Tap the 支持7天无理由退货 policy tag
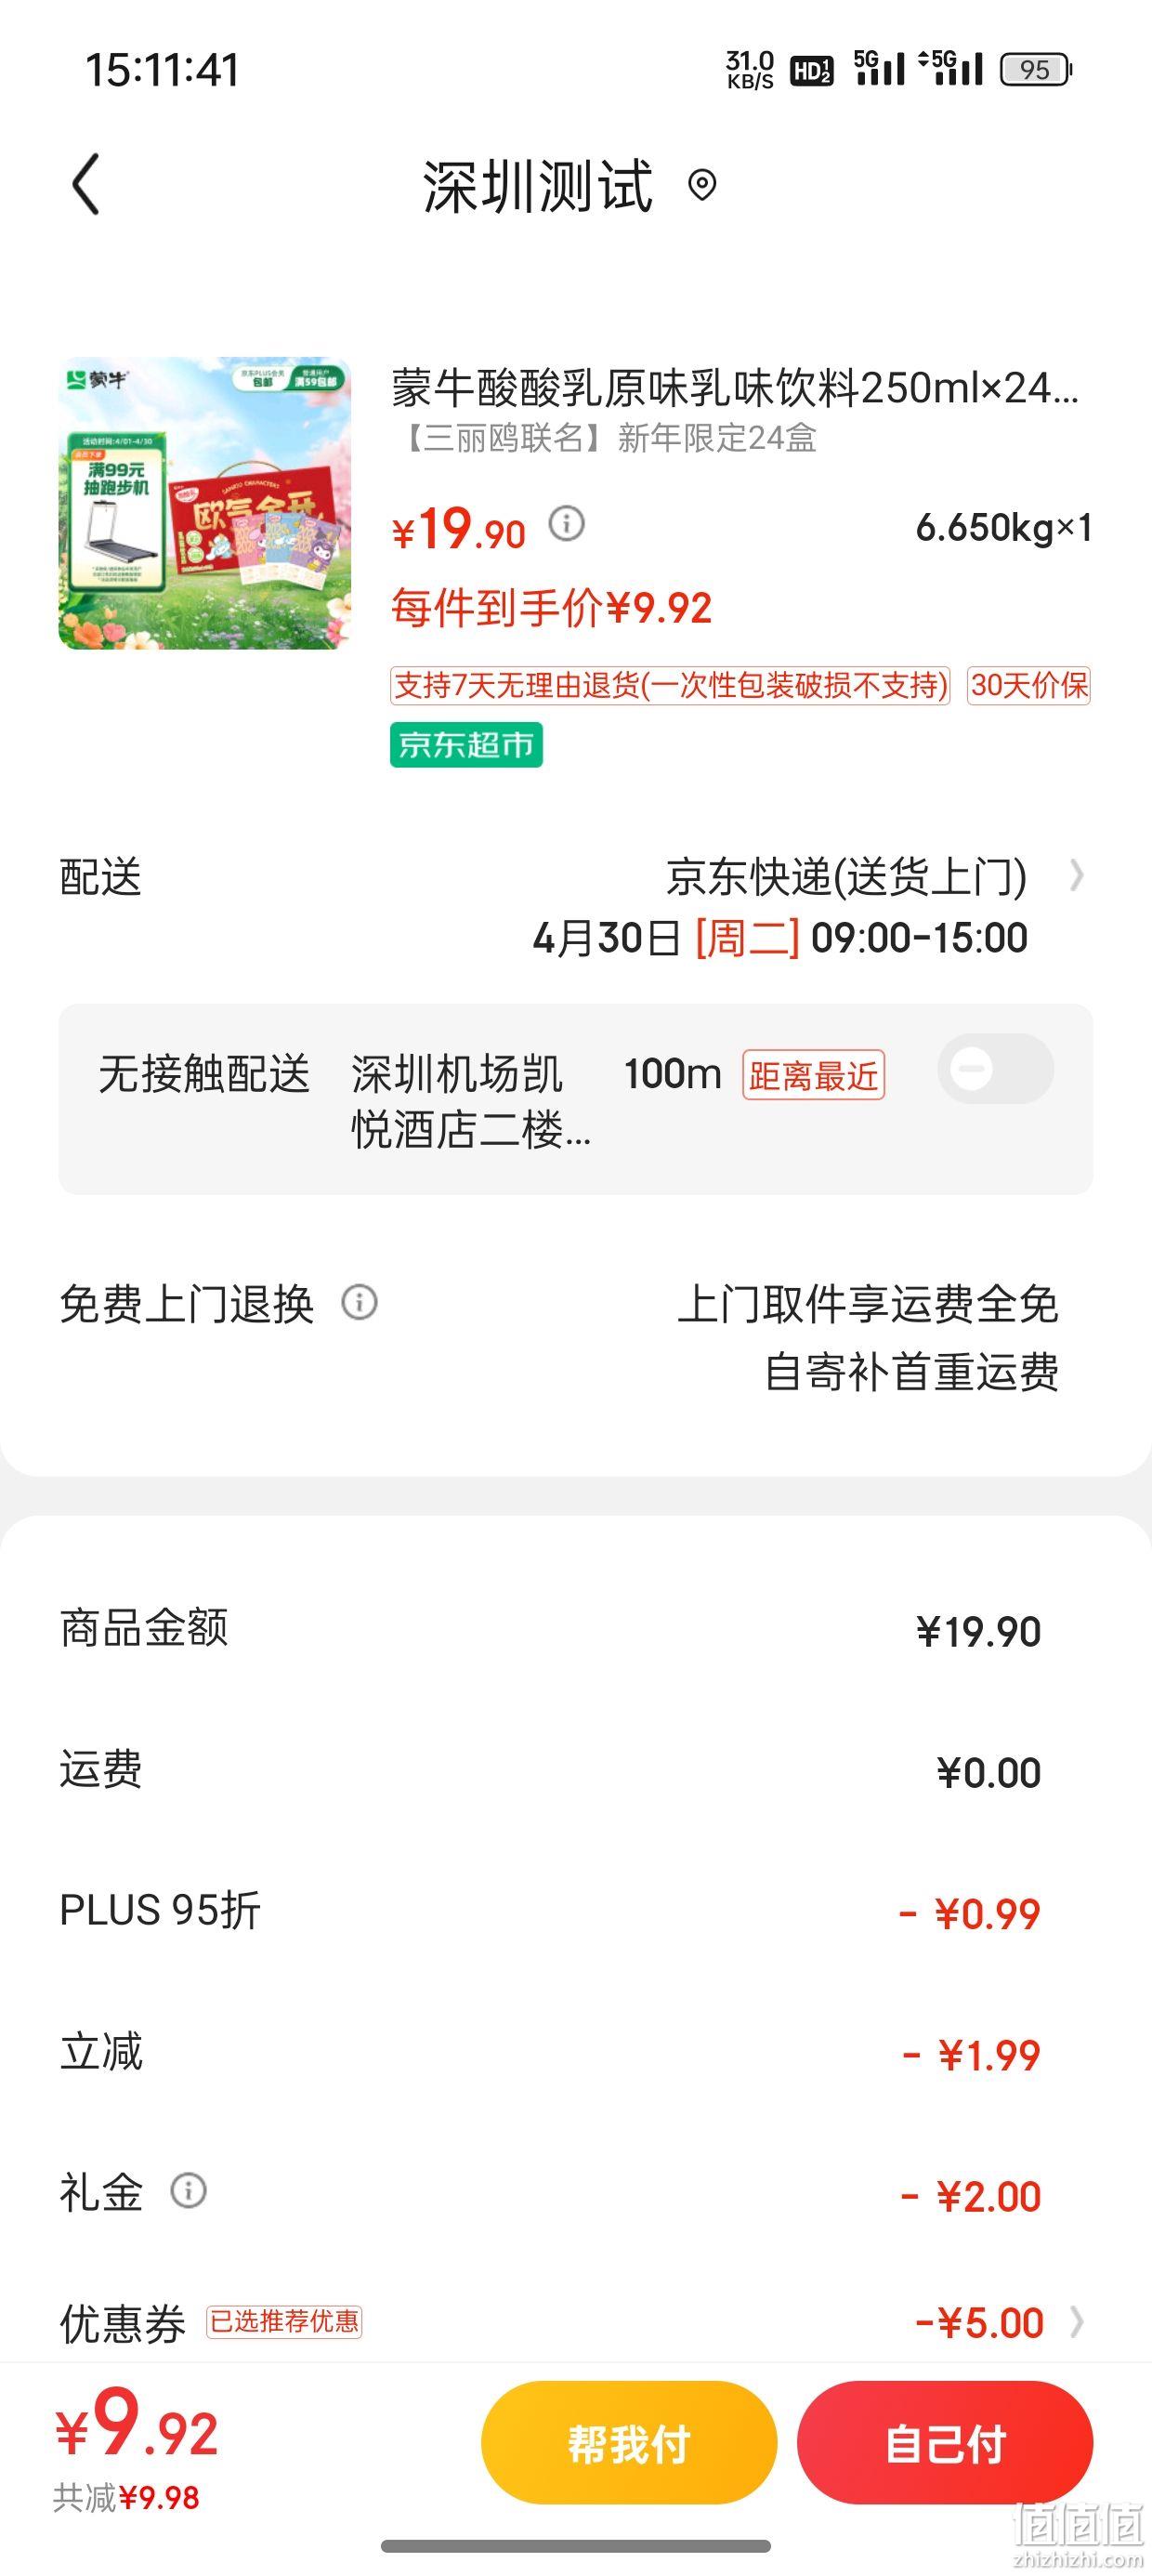This screenshot has width=1152, height=2576. tap(670, 686)
